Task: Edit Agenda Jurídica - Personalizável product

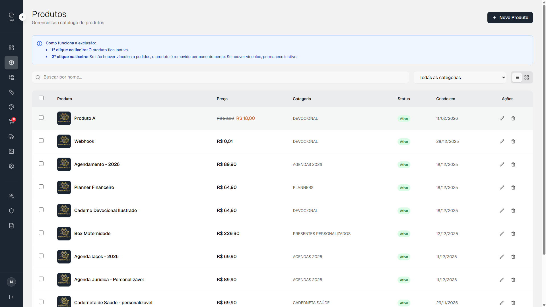Action: click(x=502, y=280)
